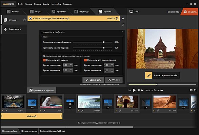Open fullscreen preview icon

coord(195,90)
